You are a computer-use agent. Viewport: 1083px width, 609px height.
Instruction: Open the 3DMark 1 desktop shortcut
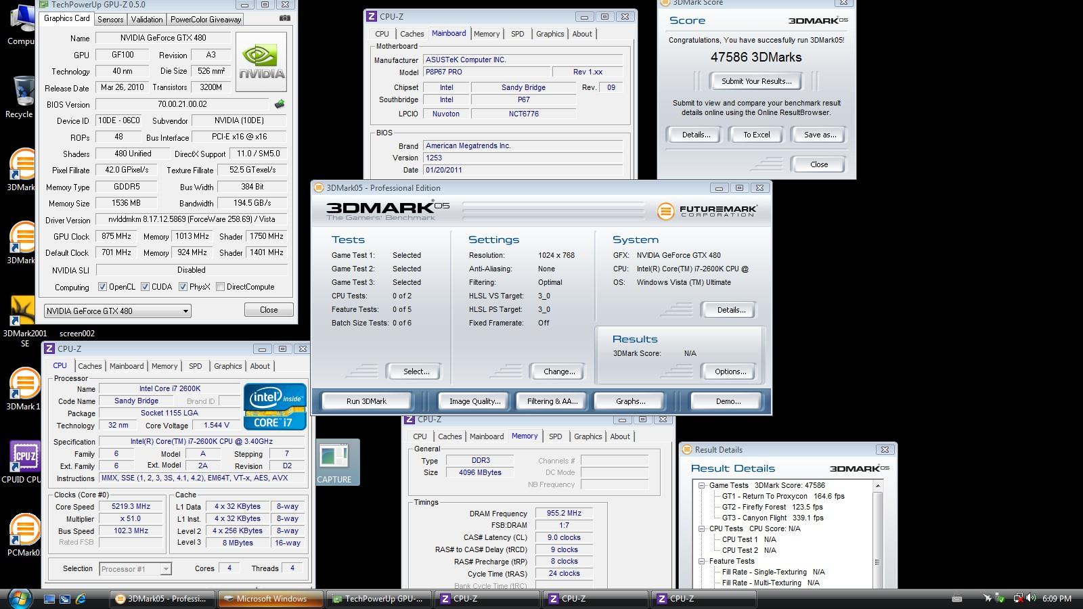[x=22, y=389]
